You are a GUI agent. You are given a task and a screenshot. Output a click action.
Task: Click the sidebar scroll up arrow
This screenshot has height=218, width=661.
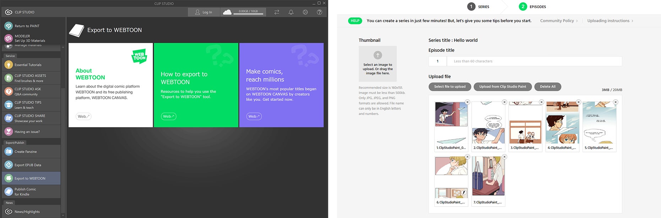[x=63, y=47]
